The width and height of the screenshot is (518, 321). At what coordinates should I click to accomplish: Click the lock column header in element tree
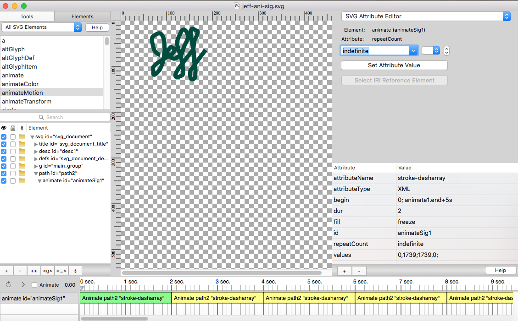(12, 128)
